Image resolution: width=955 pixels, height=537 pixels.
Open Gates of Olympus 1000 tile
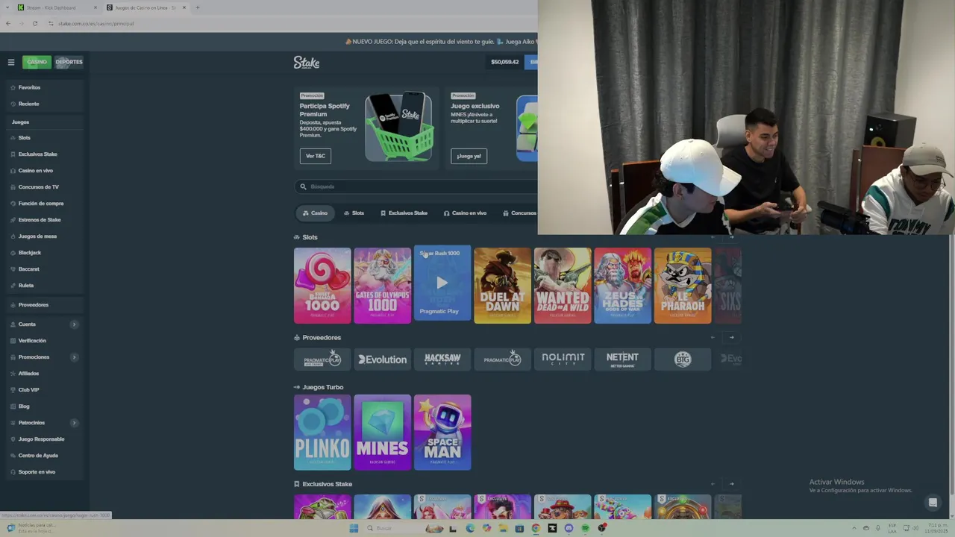[x=383, y=286]
